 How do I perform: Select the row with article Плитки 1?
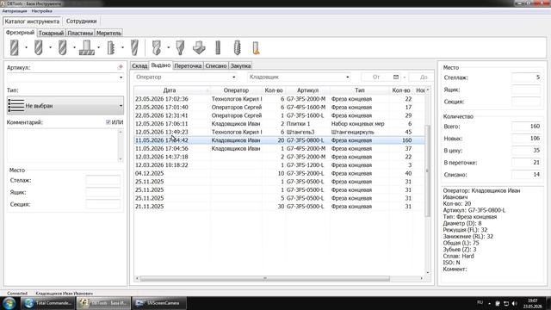pyautogui.click(x=279, y=124)
